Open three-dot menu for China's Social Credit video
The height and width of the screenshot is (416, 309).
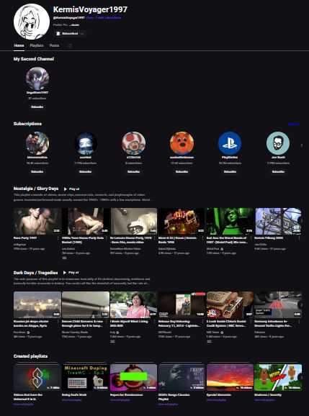coord(251,322)
